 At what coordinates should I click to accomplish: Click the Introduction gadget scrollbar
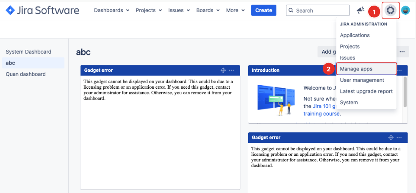pos(405,91)
